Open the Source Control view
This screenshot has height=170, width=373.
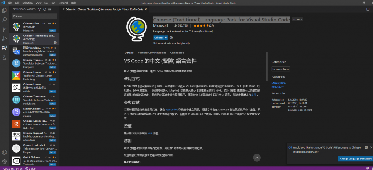pos(4,29)
